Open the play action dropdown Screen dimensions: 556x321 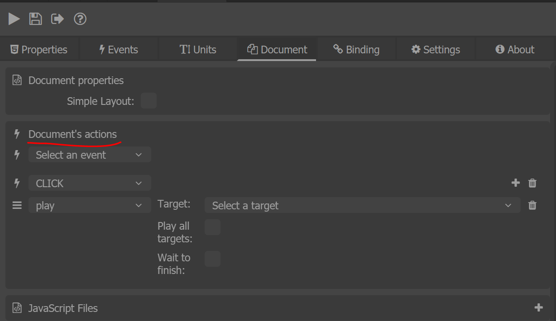coord(90,206)
